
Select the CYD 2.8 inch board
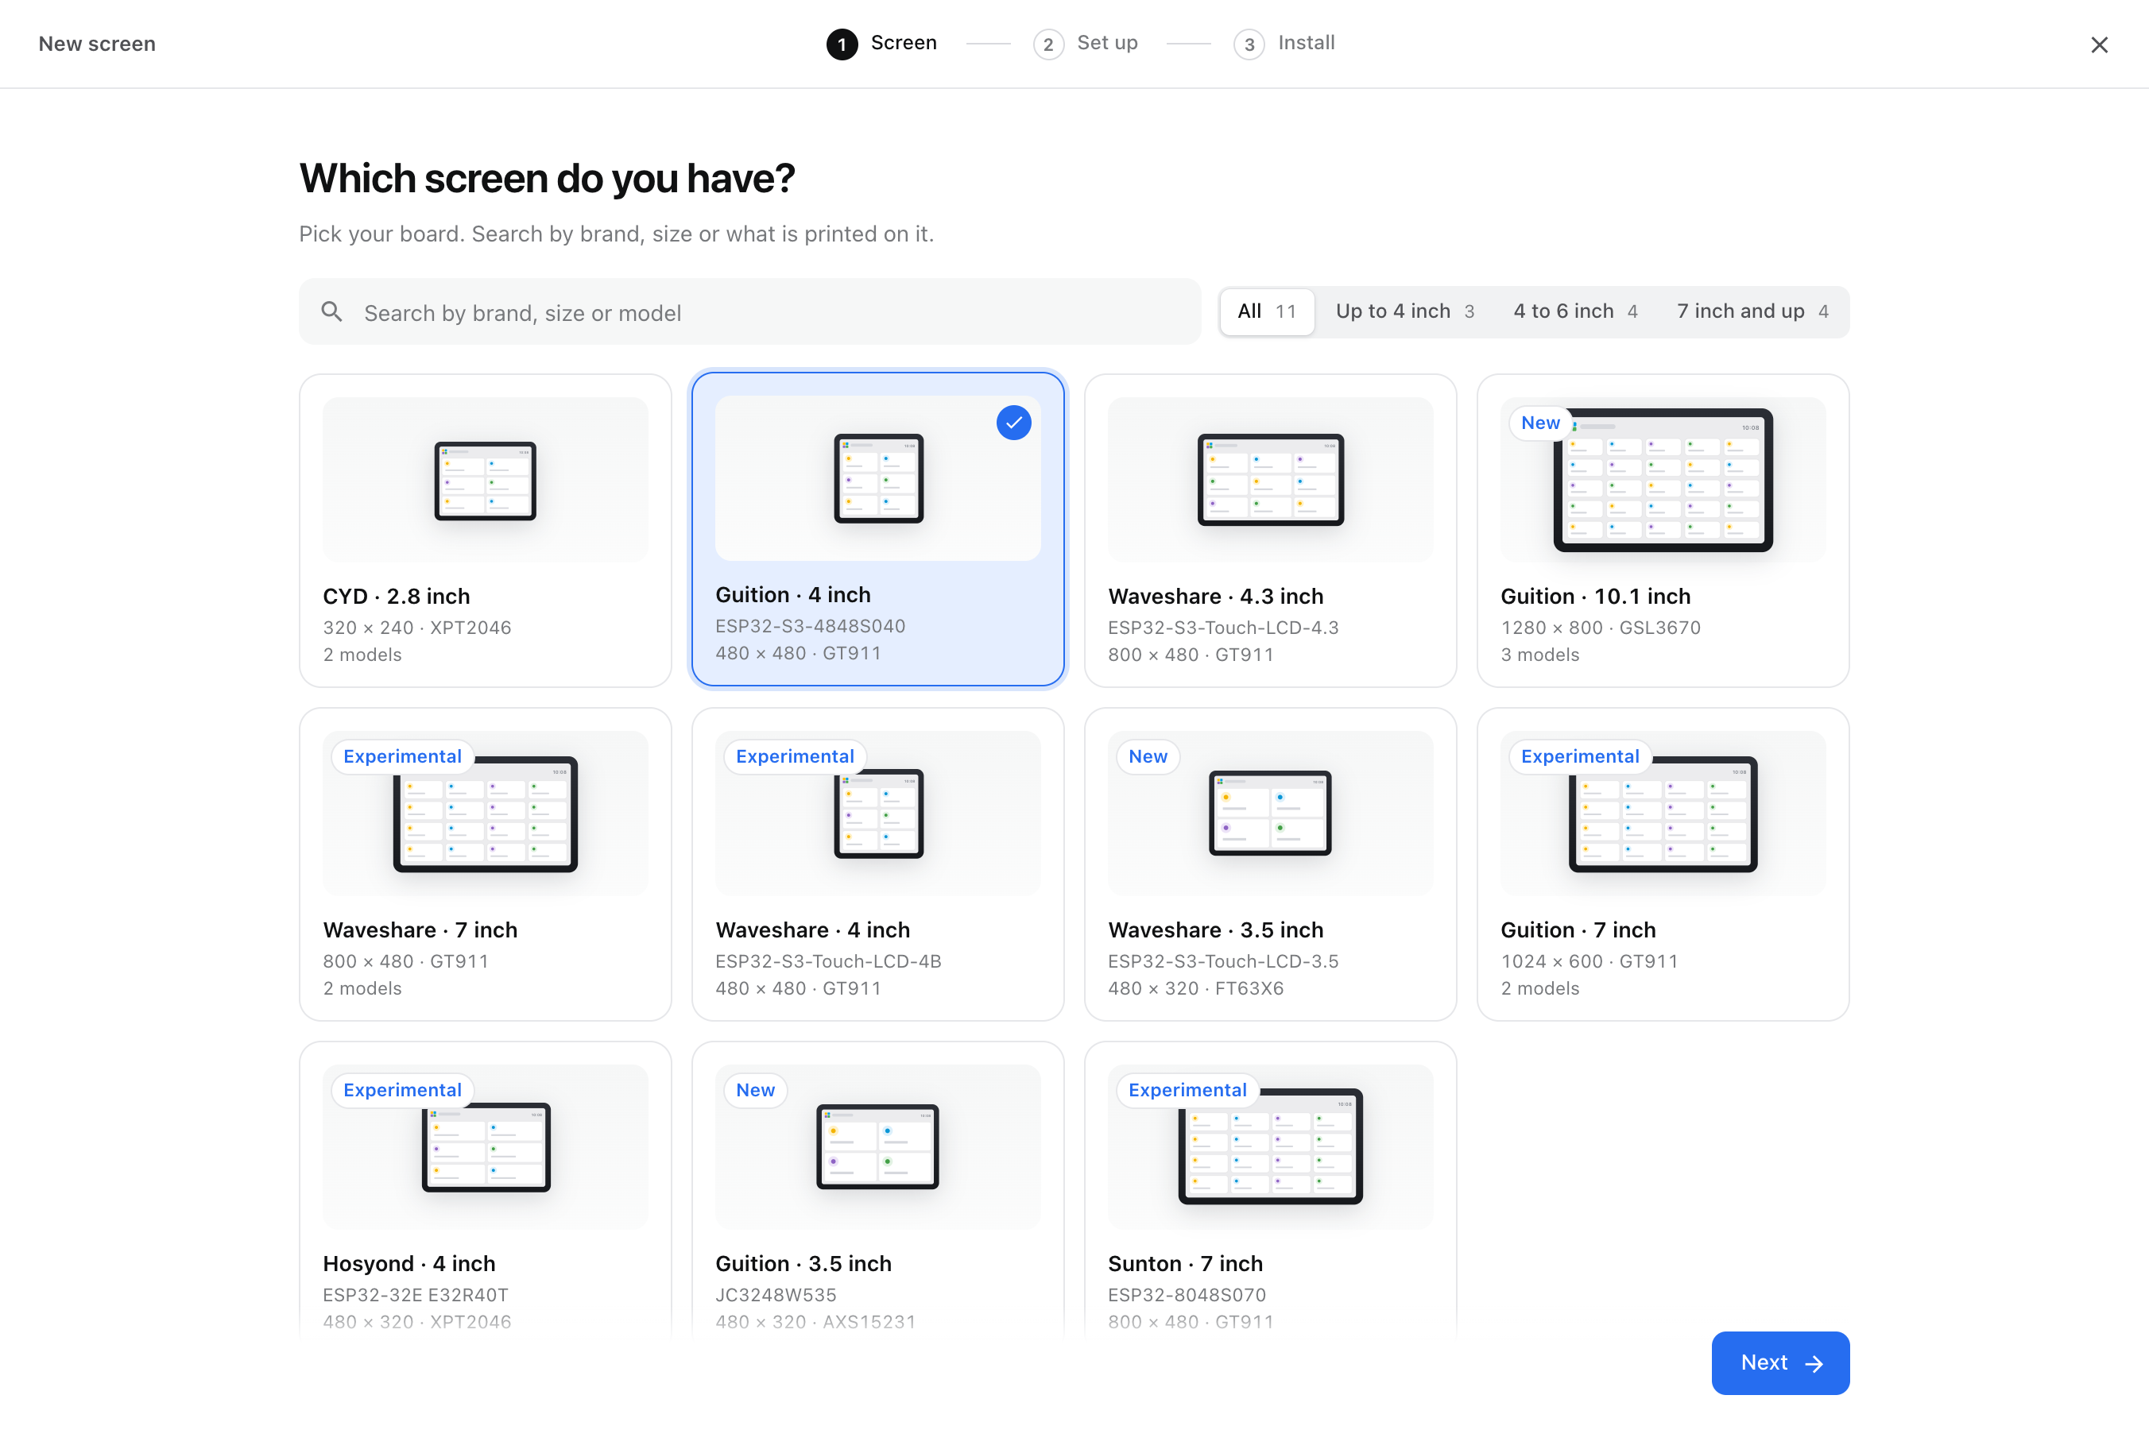(x=486, y=530)
